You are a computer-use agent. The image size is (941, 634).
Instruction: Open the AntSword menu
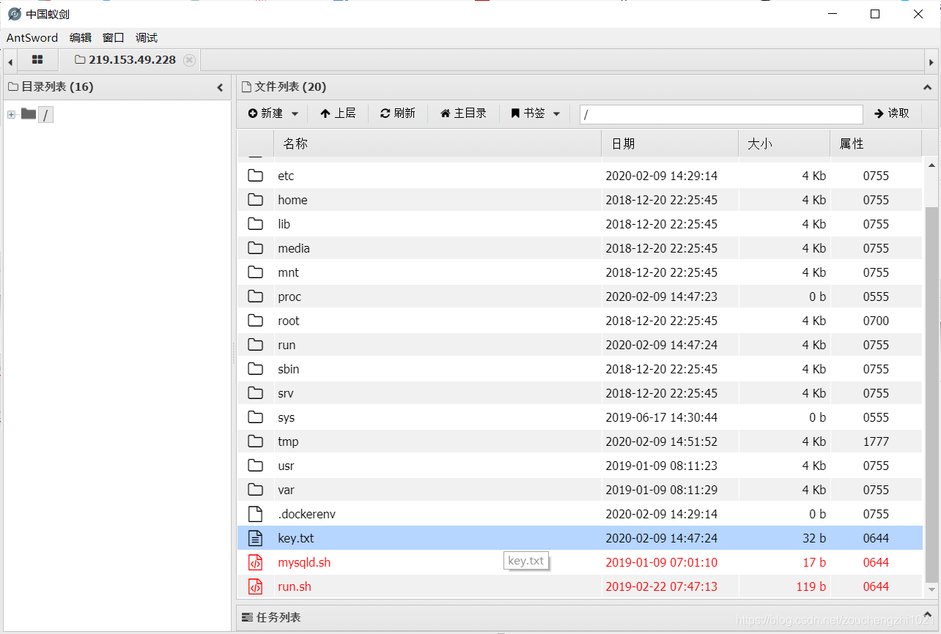32,37
